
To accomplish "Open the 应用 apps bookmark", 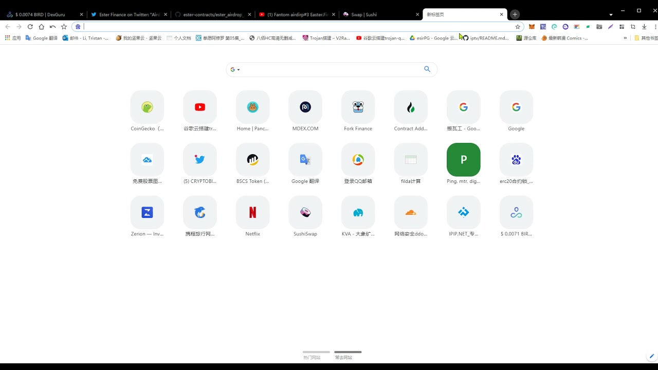I will (13, 38).
